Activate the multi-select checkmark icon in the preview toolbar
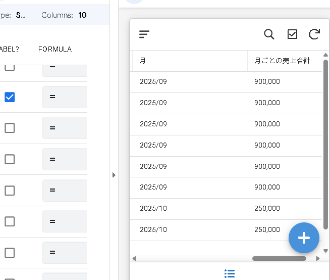 pyautogui.click(x=292, y=34)
